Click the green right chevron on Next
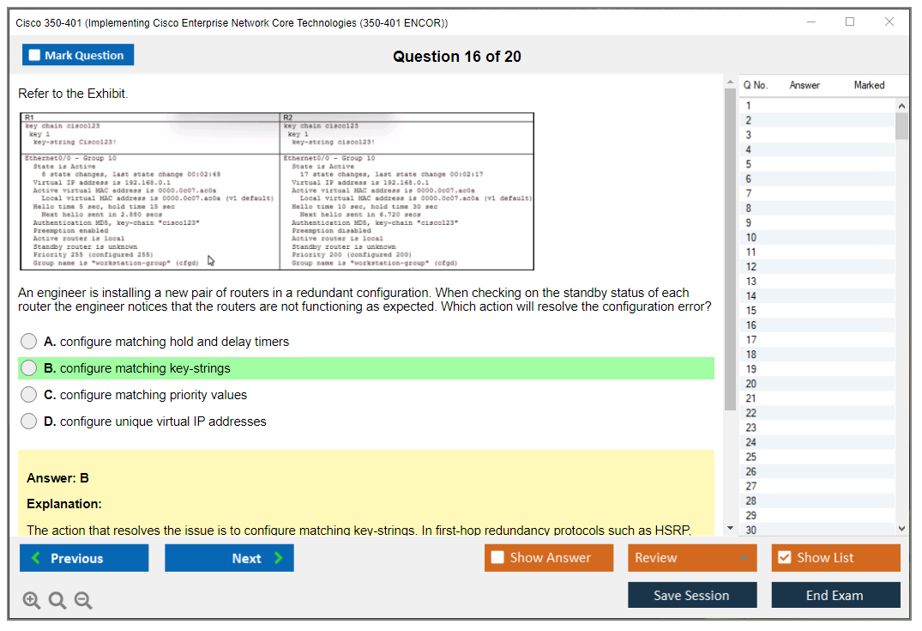 click(x=279, y=557)
